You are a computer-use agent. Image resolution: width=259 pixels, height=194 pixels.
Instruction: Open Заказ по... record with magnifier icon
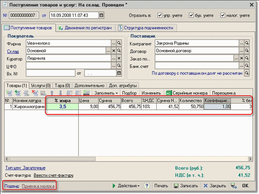(x=247, y=58)
